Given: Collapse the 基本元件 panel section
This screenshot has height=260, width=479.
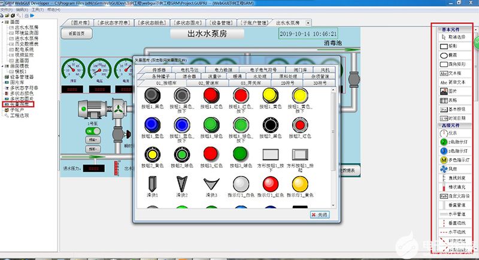Looking at the screenshot, I should click(x=441, y=29).
